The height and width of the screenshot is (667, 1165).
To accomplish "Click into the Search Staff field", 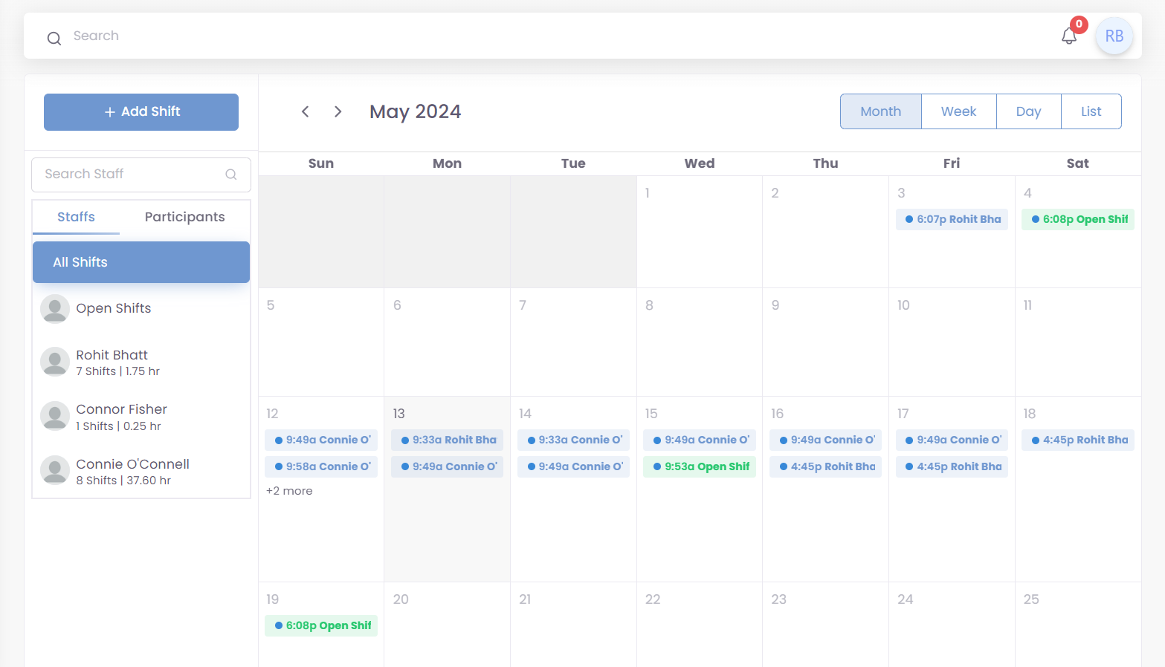I will (130, 175).
